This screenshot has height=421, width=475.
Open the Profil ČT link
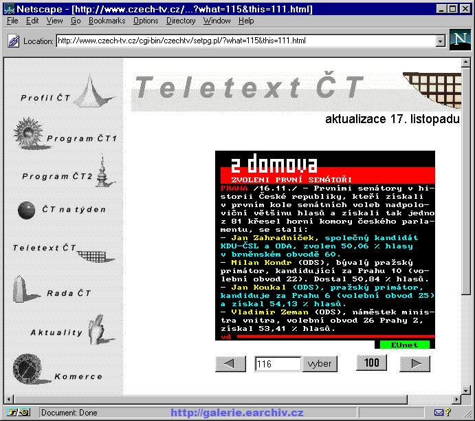[x=45, y=98]
